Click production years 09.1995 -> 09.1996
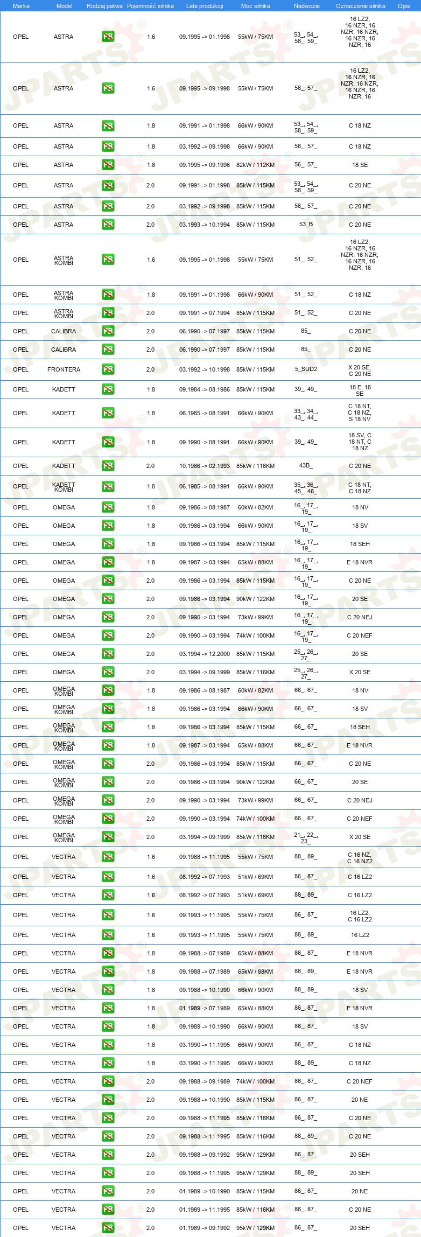This screenshot has width=421, height=1237. [x=205, y=165]
